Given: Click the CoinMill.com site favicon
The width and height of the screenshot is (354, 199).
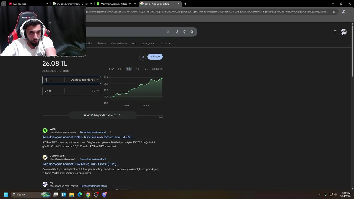Looking at the screenshot, I should pos(45,157).
